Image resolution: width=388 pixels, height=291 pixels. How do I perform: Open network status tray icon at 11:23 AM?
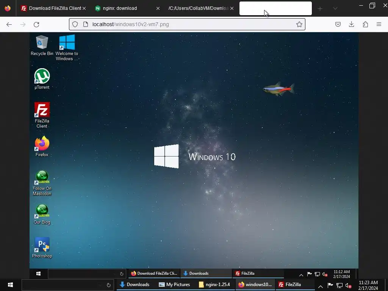point(339,286)
